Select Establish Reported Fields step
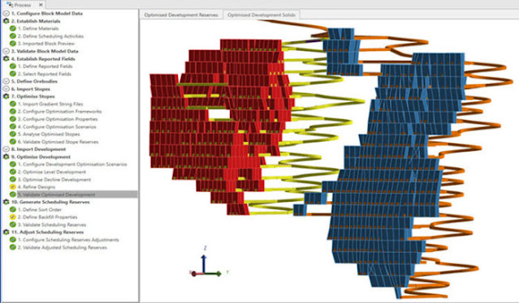519x303 pixels. tap(43, 59)
